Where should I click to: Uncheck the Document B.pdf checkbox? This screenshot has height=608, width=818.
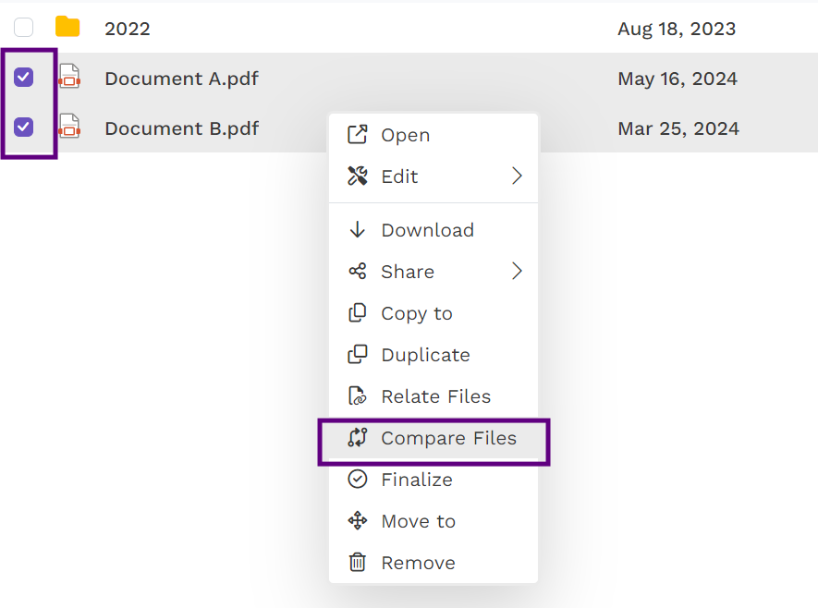pyautogui.click(x=24, y=128)
